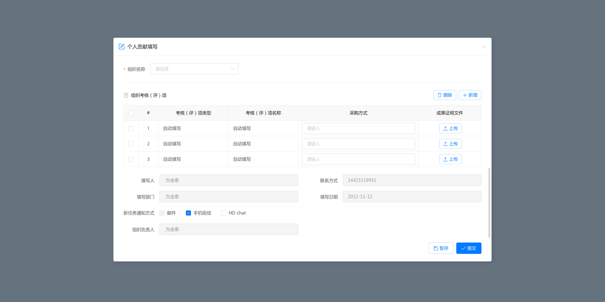Screen dimensions: 605x302
Task: Close the 个人贡献填写 dialog
Action: pos(484,47)
